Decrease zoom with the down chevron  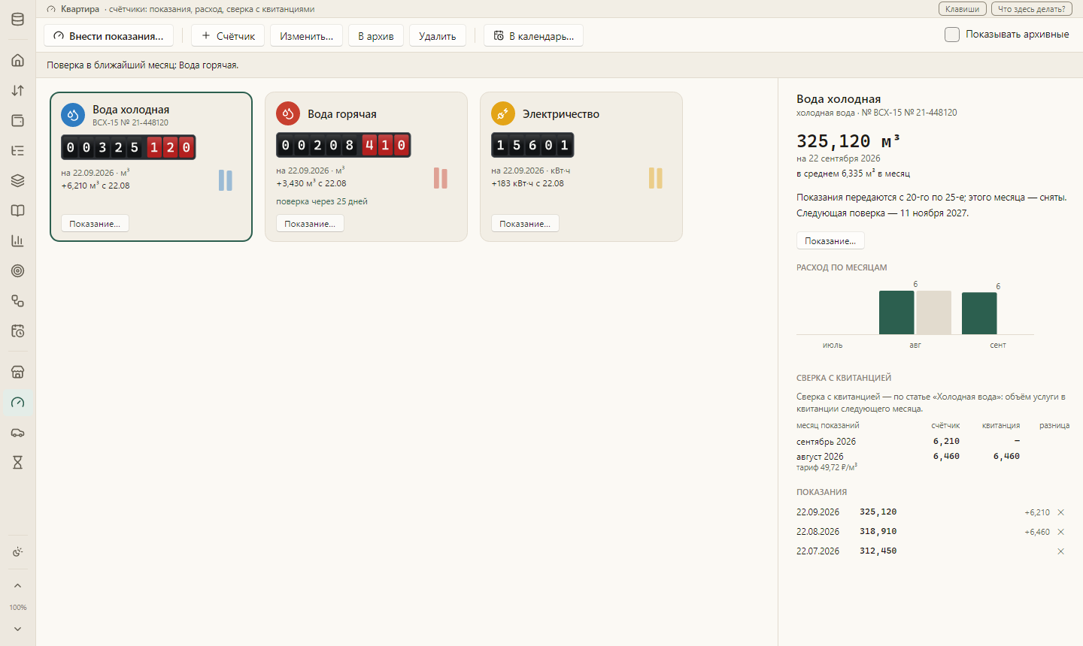click(x=18, y=629)
